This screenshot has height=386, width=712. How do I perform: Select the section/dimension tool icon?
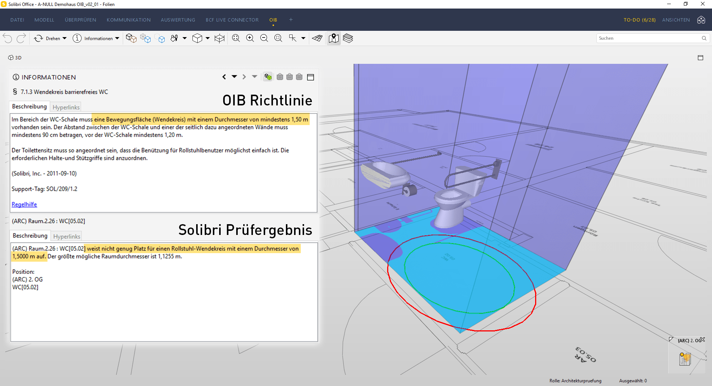click(x=293, y=38)
